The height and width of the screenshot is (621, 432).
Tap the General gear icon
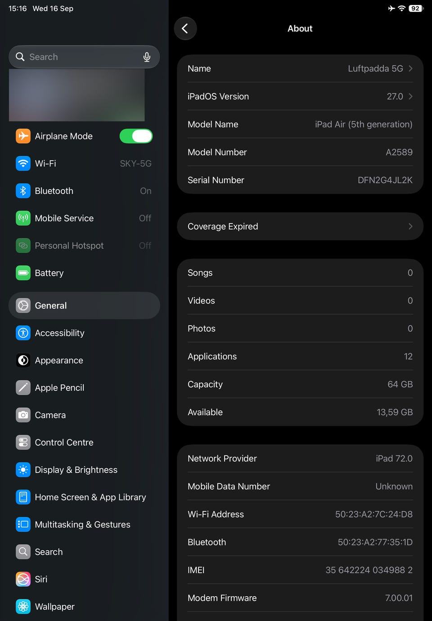[x=23, y=306]
